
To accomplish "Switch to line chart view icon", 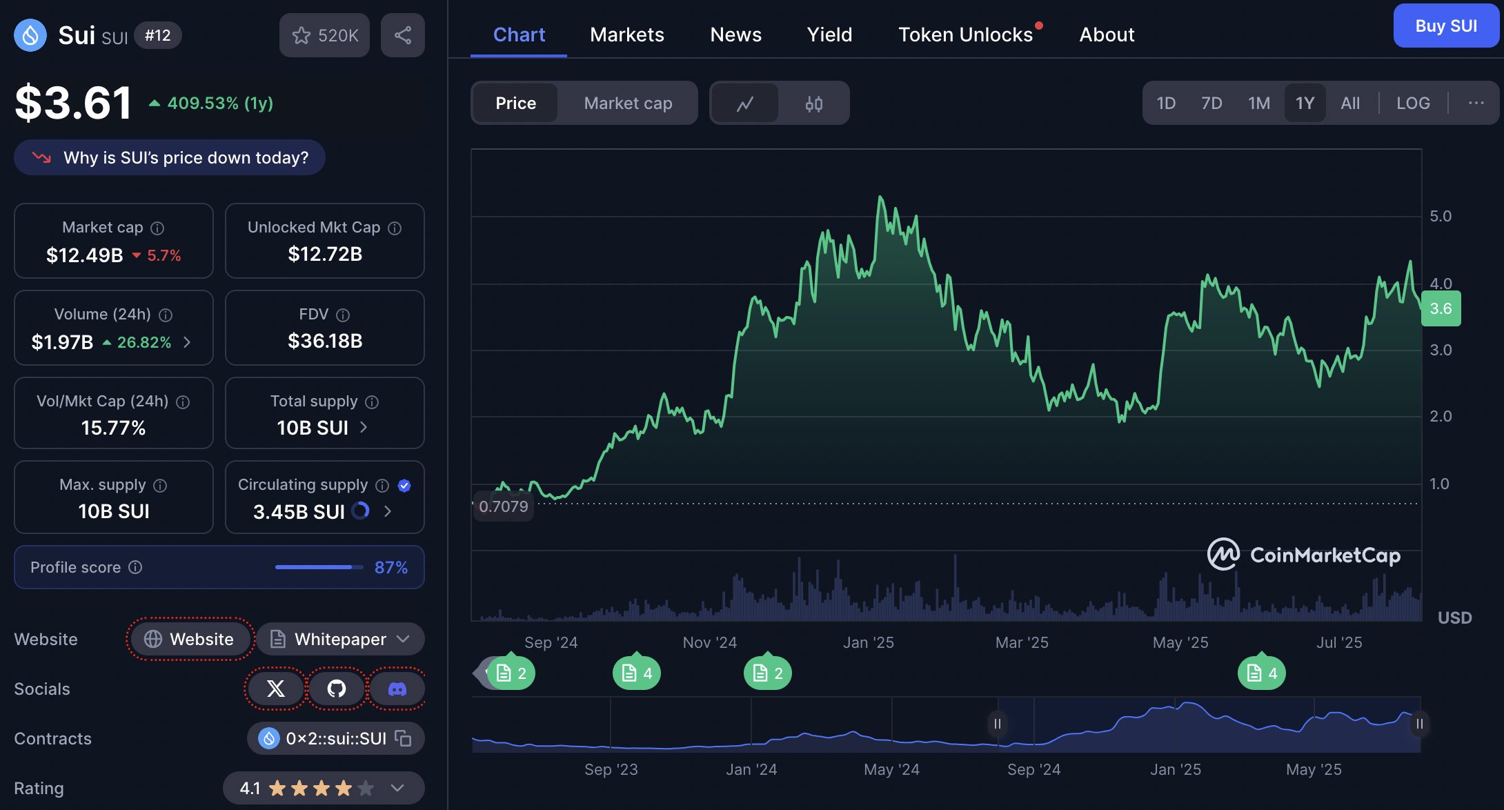I will point(745,103).
